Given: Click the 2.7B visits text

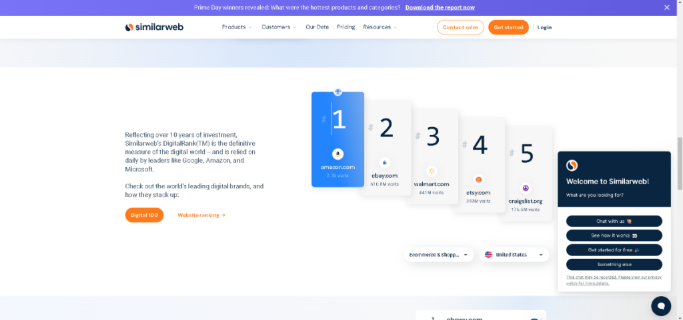Looking at the screenshot, I should (337, 176).
